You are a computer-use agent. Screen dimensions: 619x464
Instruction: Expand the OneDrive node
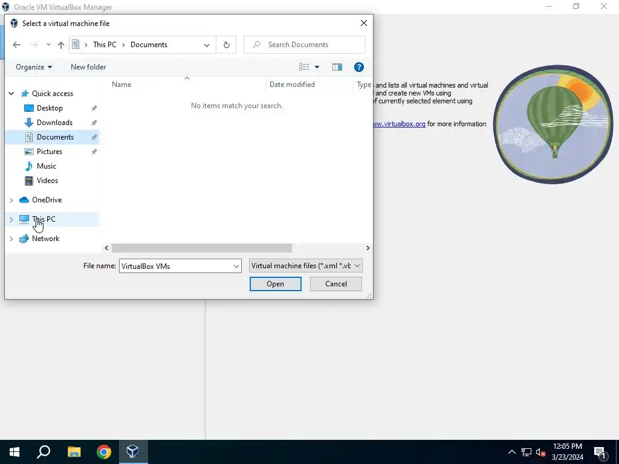[x=11, y=200]
